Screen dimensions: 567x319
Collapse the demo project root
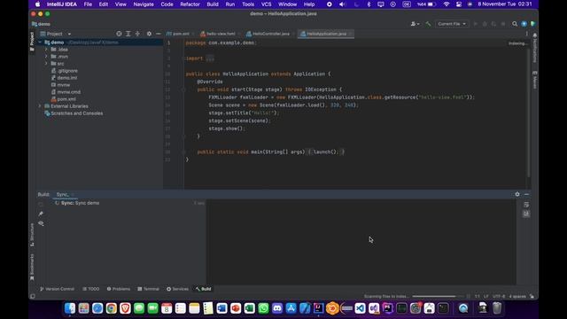40,43
